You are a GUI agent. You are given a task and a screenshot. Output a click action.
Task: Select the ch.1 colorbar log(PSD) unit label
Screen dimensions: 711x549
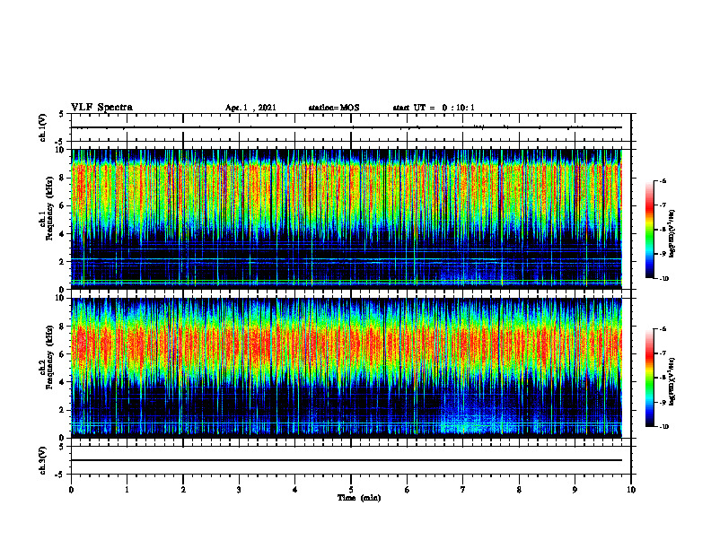672,234
